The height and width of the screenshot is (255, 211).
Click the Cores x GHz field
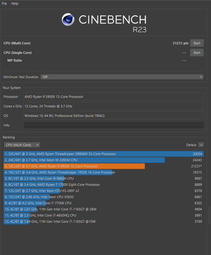[x=114, y=106]
